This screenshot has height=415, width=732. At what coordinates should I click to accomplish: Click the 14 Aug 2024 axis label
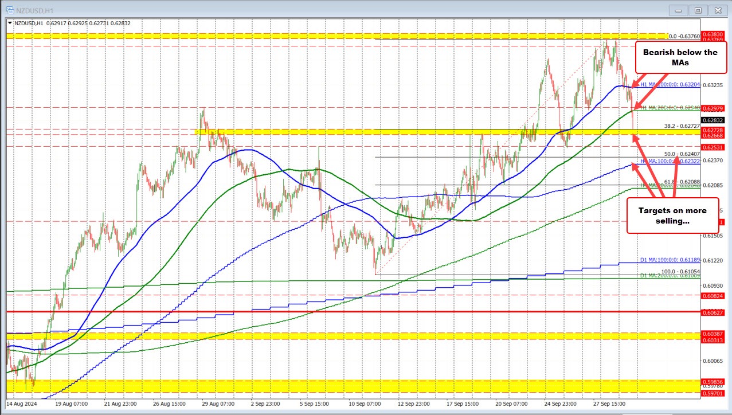[23, 403]
